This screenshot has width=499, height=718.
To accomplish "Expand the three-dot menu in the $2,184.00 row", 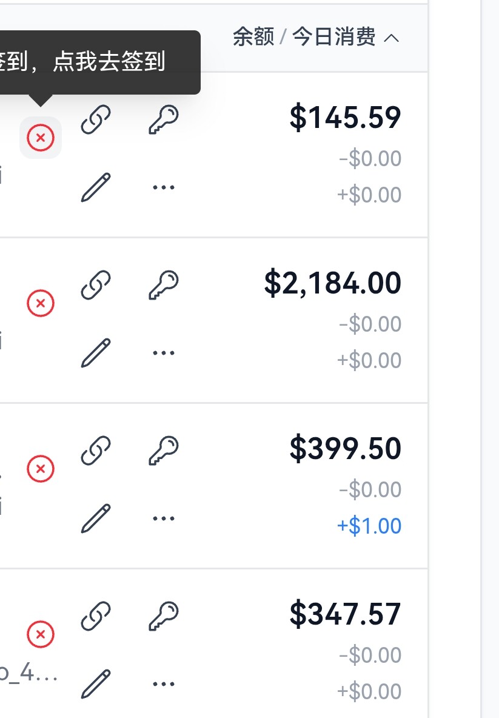I will pyautogui.click(x=164, y=353).
